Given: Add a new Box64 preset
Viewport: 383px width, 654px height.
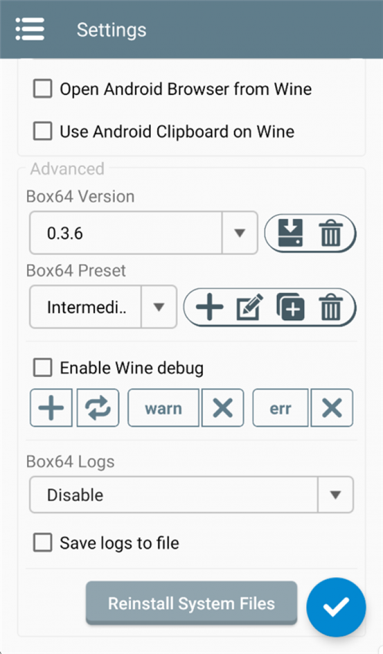Looking at the screenshot, I should pos(209,307).
